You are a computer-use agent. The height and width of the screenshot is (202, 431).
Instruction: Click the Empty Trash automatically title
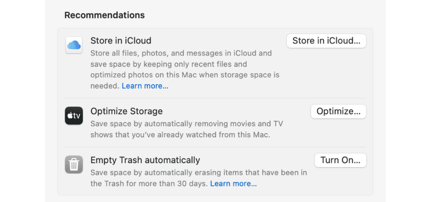[145, 160]
